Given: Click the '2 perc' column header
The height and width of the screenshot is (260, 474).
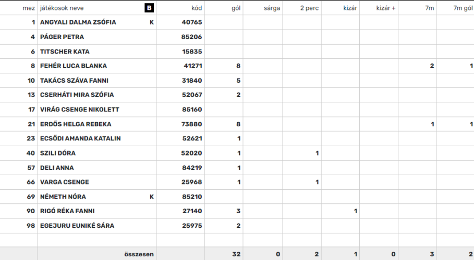Looking at the screenshot, I should [309, 8].
